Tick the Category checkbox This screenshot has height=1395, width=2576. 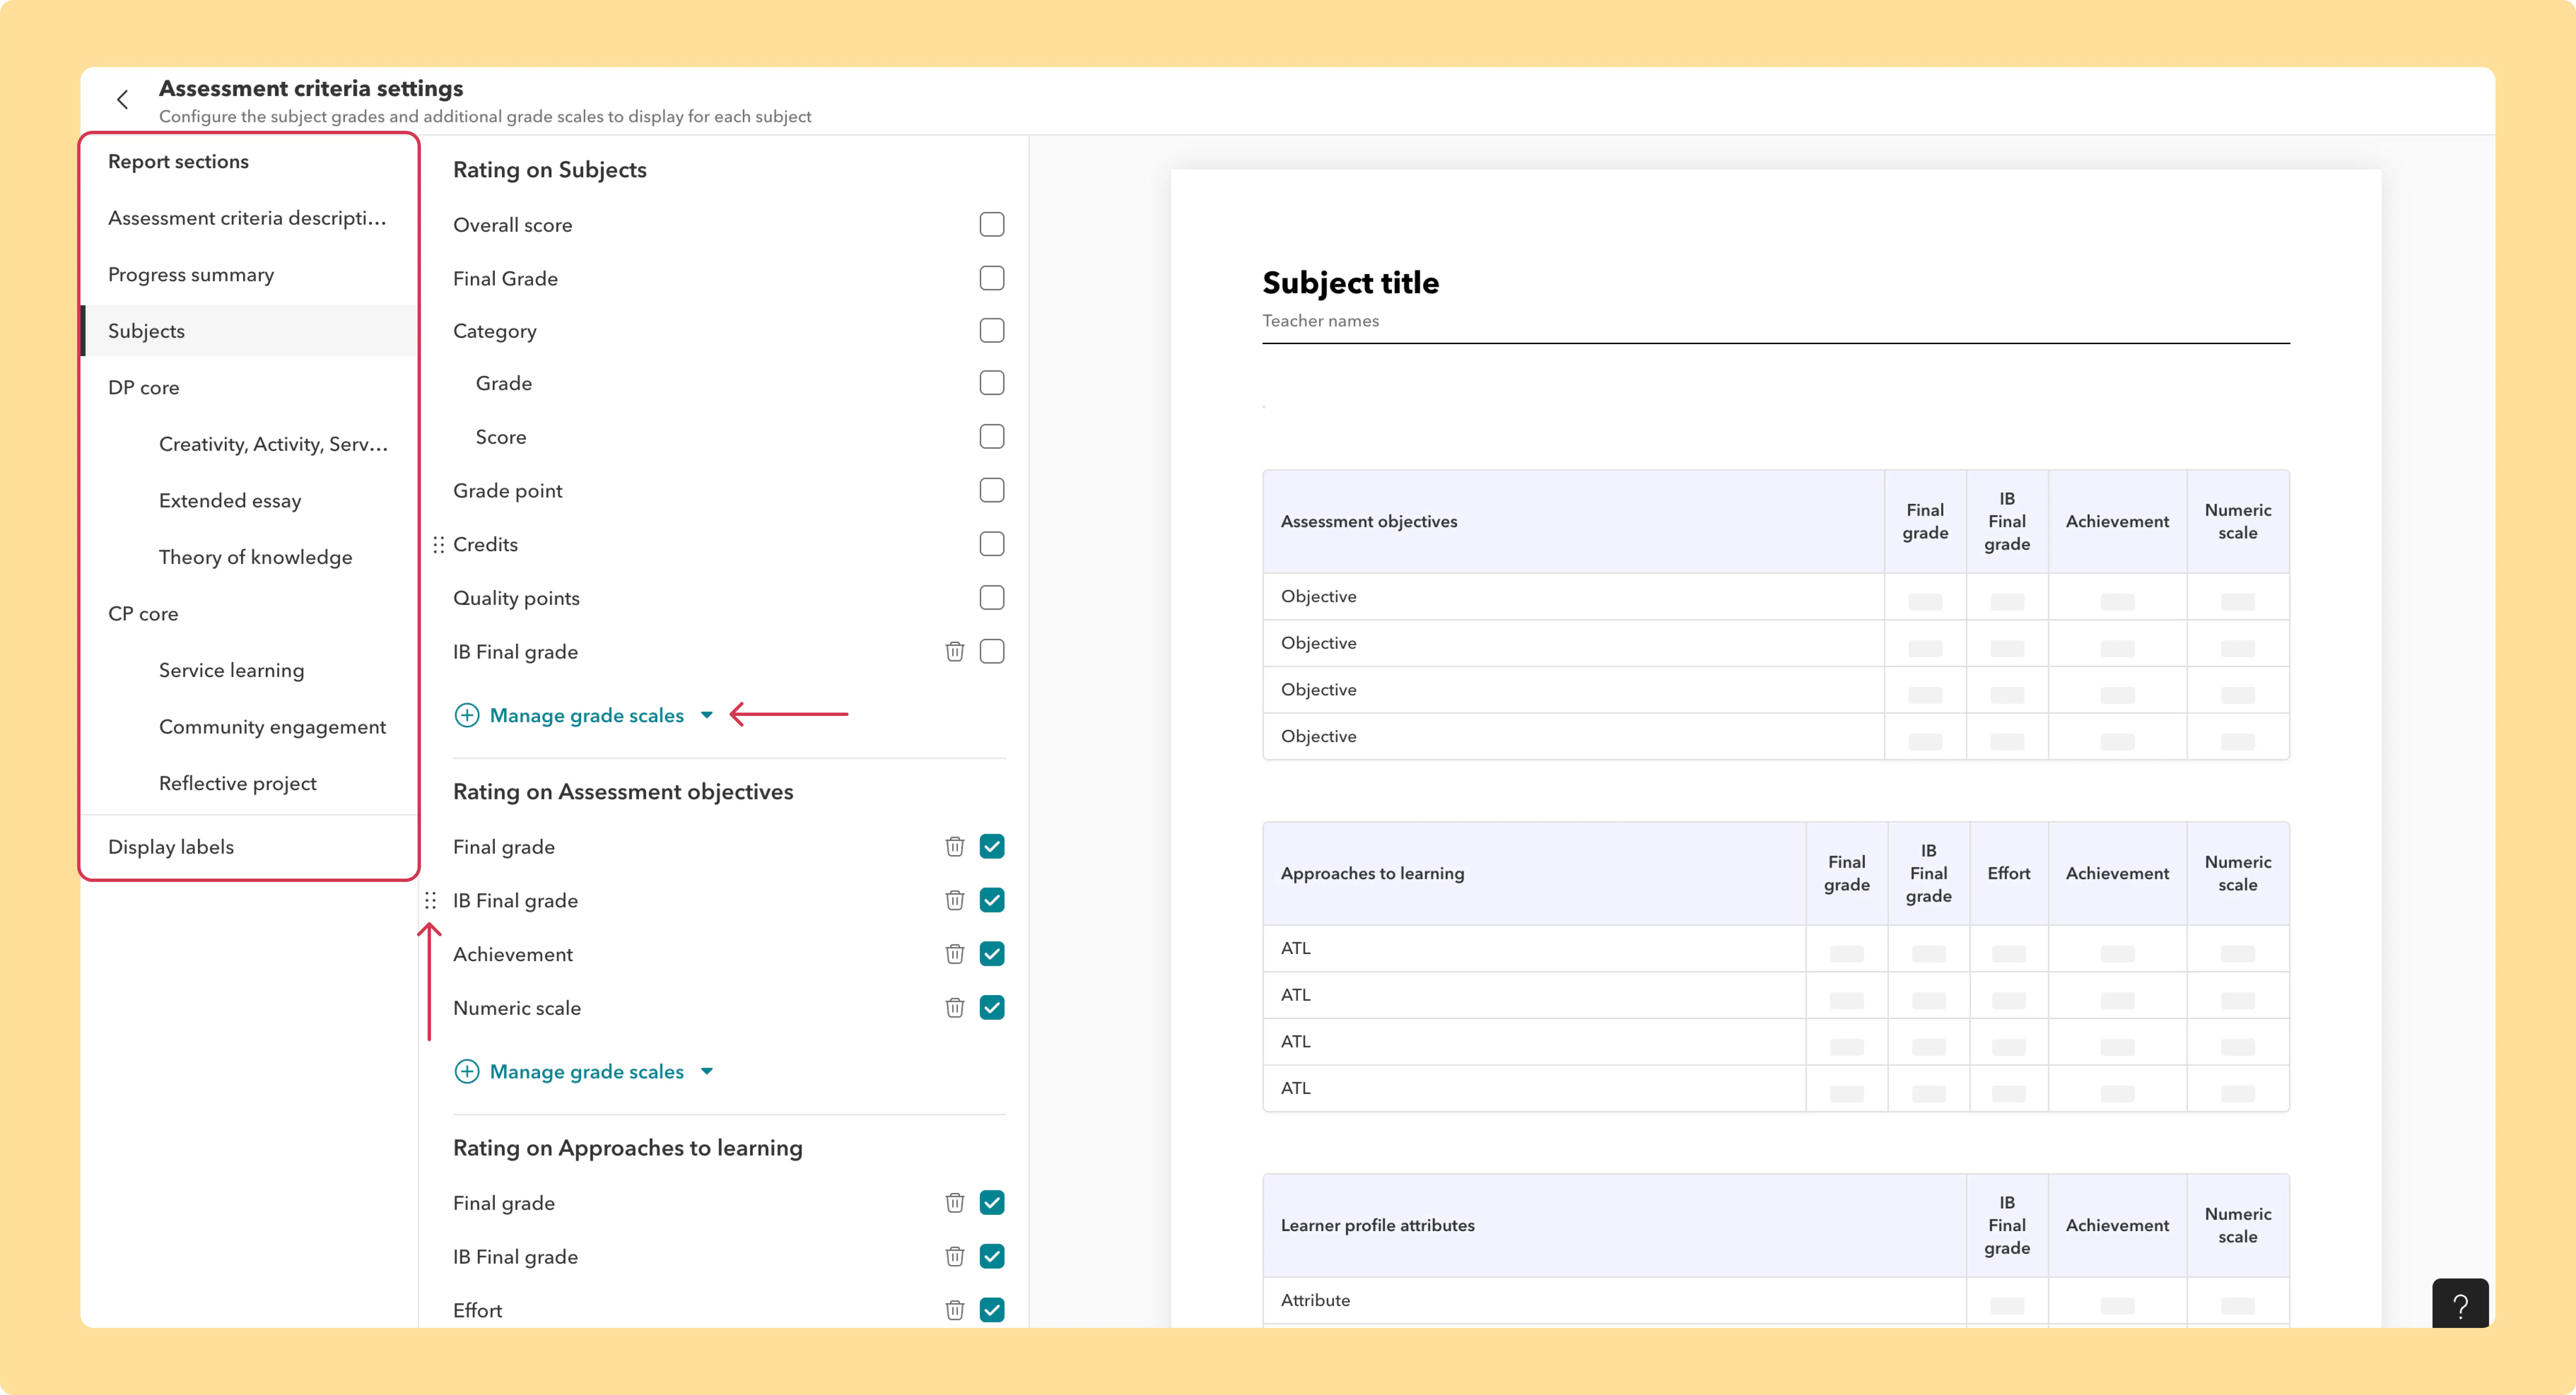click(992, 331)
